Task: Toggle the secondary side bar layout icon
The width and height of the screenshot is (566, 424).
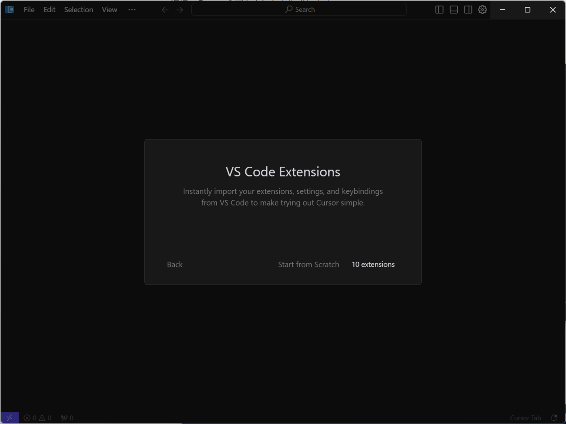Action: tap(468, 10)
